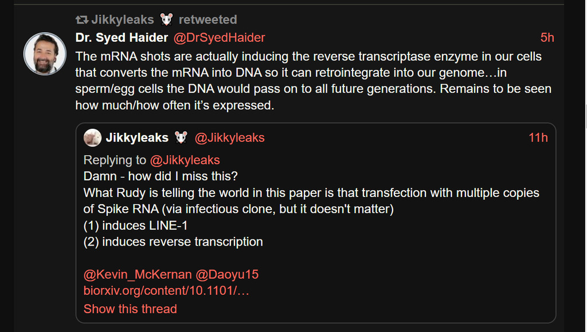This screenshot has width=587, height=332.
Task: Click the mouse emoji beside the retweeter name
Action: coord(166,20)
